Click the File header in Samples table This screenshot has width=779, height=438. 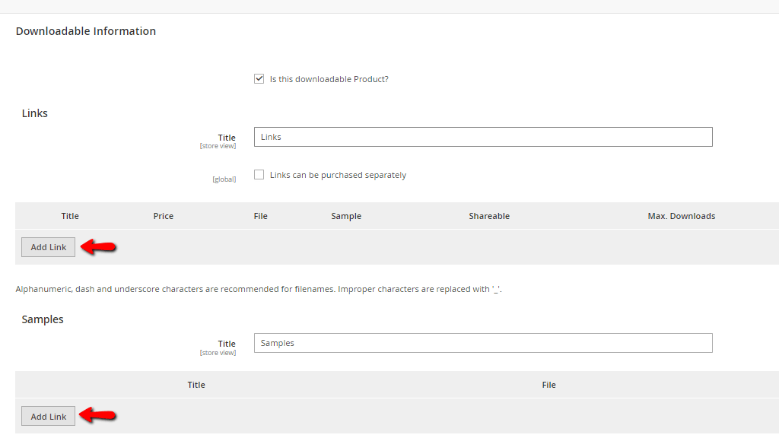click(x=548, y=384)
